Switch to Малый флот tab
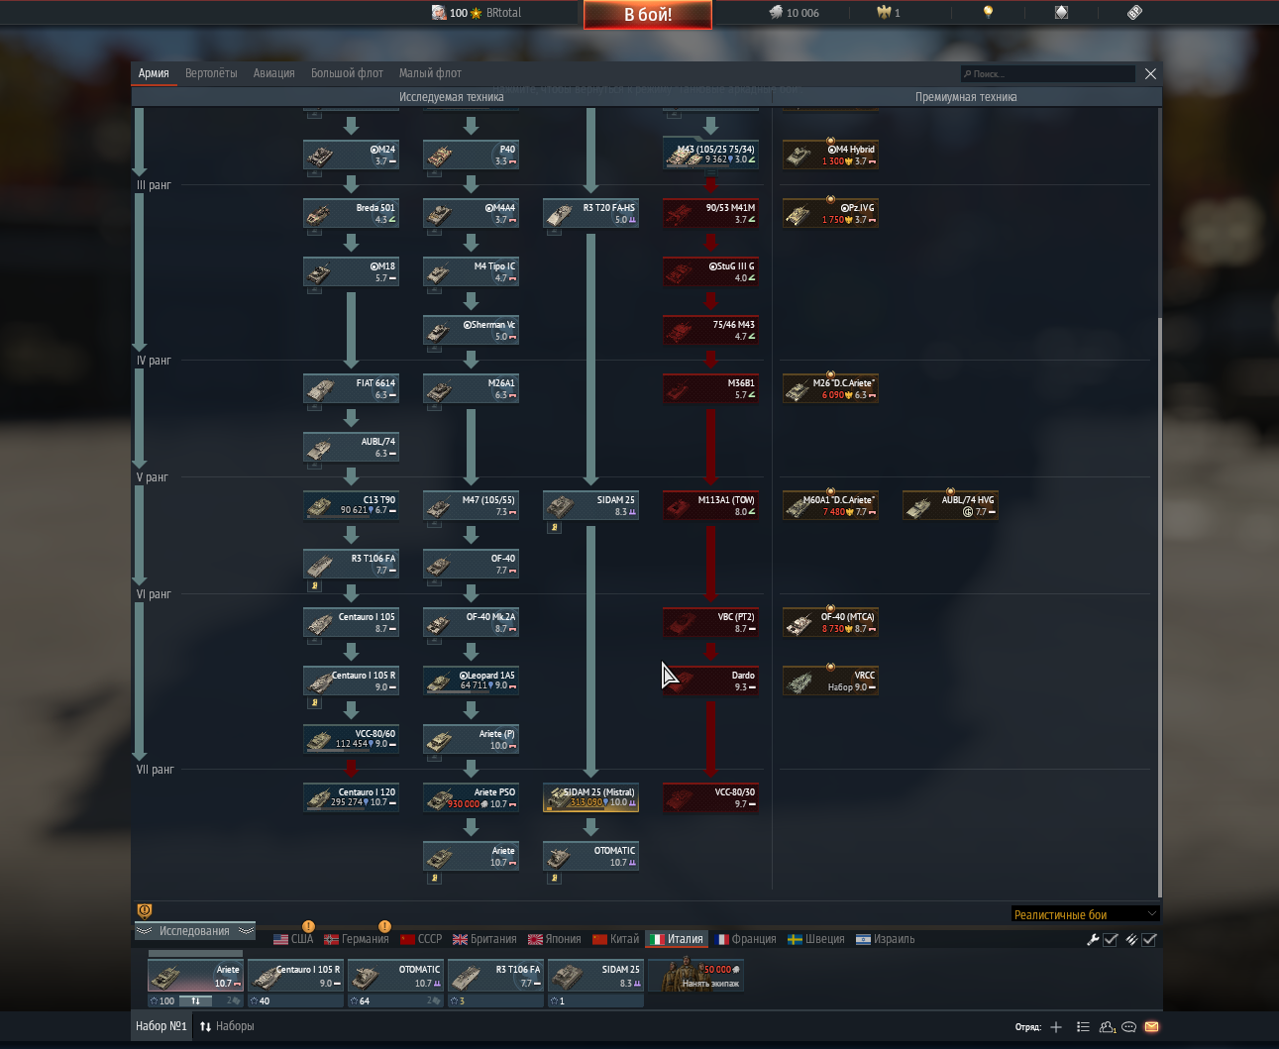 pyautogui.click(x=430, y=73)
